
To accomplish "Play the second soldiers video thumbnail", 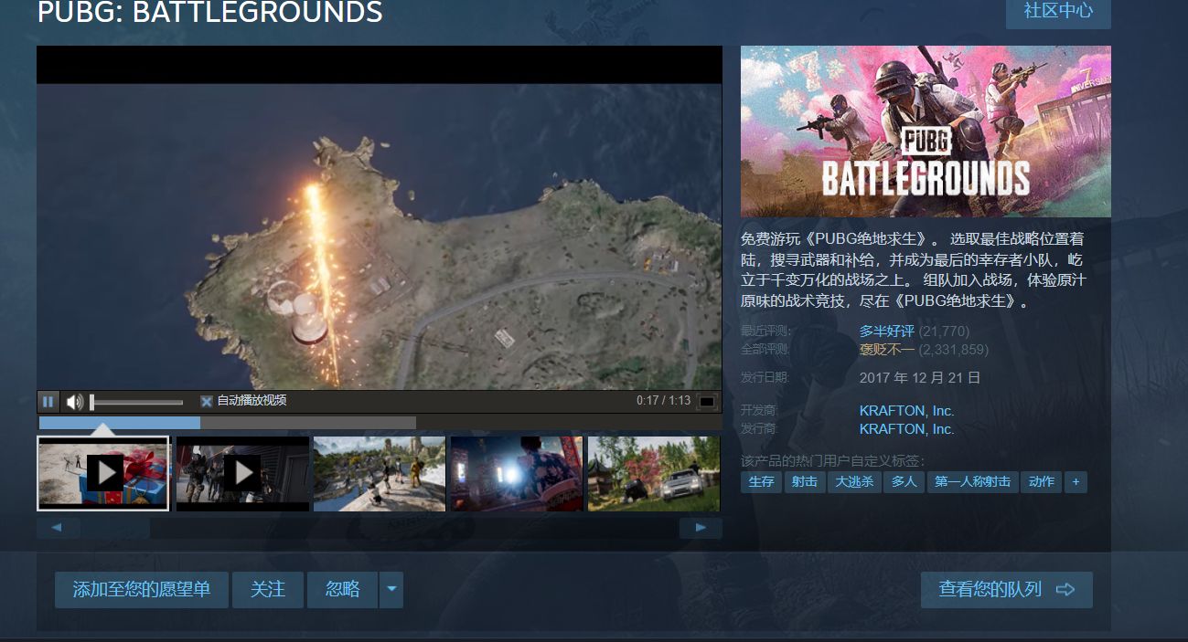I will [x=242, y=473].
